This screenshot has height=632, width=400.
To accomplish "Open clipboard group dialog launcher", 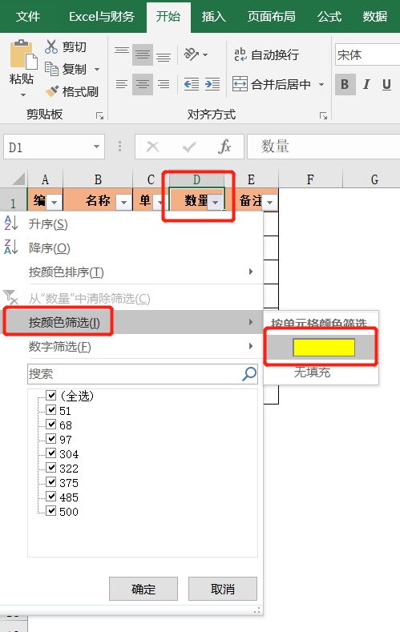I will click(99, 116).
